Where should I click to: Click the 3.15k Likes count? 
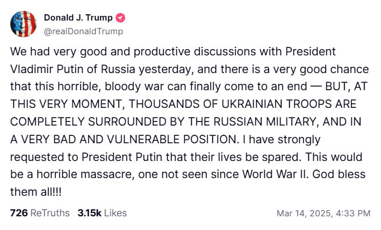(102, 213)
